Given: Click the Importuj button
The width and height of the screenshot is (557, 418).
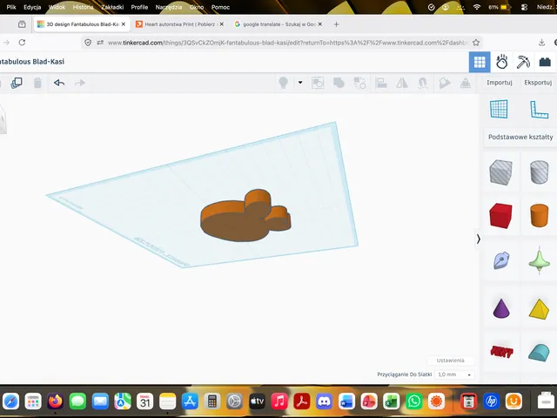Looking at the screenshot, I should tap(499, 83).
